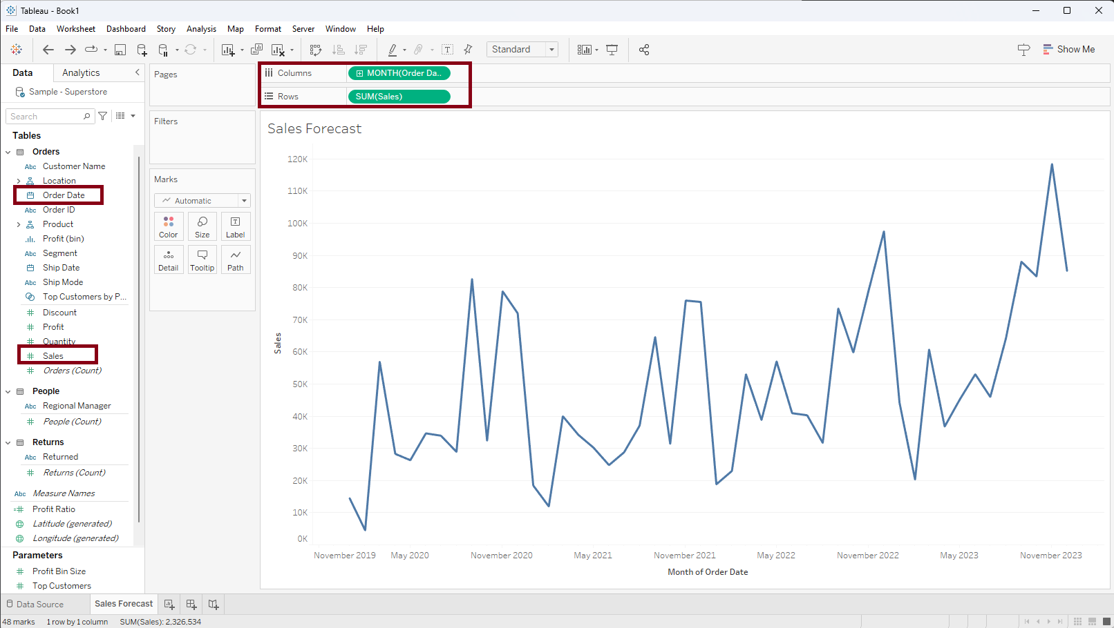Click the Save workbook icon
This screenshot has width=1114, height=628.
[x=120, y=50]
